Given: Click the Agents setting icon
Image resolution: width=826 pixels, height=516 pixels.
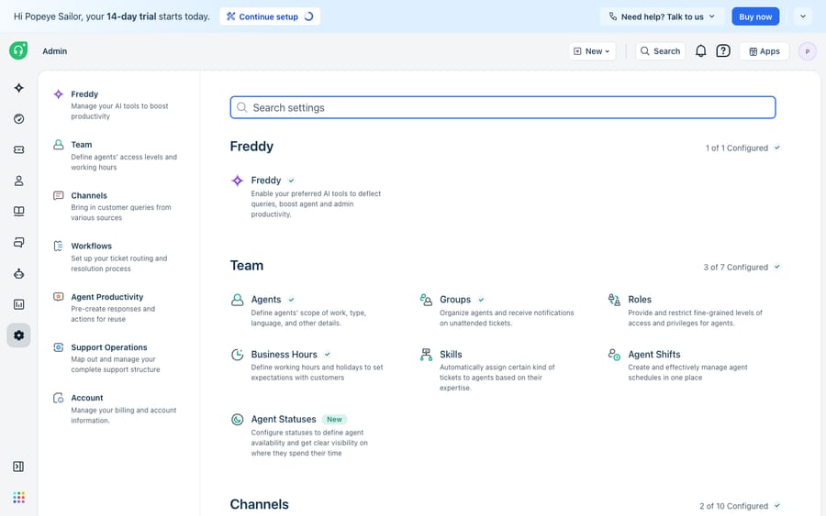Looking at the screenshot, I should (238, 300).
